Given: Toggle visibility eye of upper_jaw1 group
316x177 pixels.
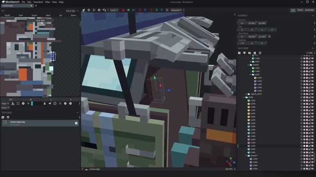Looking at the screenshot, I should point(313,94).
